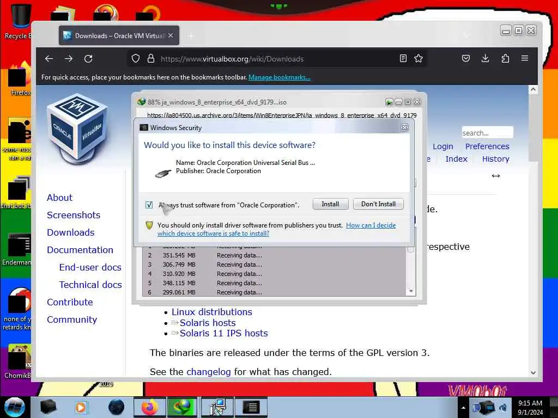Click the Don't Install button
The width and height of the screenshot is (558, 418).
pyautogui.click(x=378, y=204)
